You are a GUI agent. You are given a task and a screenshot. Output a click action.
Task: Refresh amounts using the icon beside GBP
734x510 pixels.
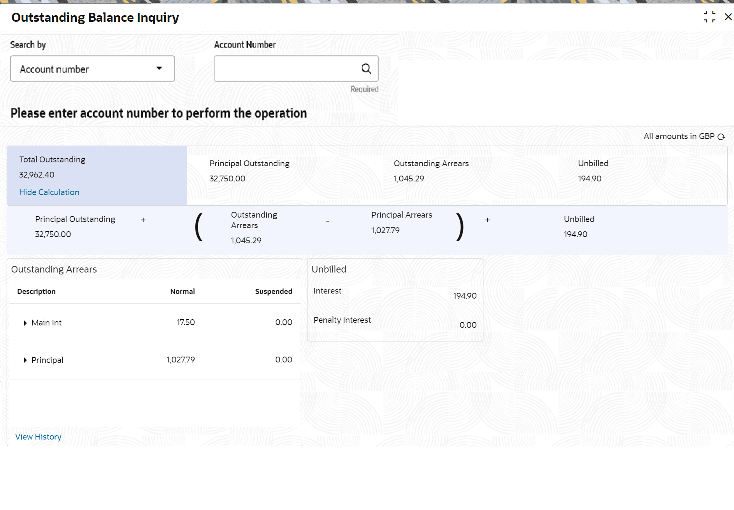click(721, 137)
